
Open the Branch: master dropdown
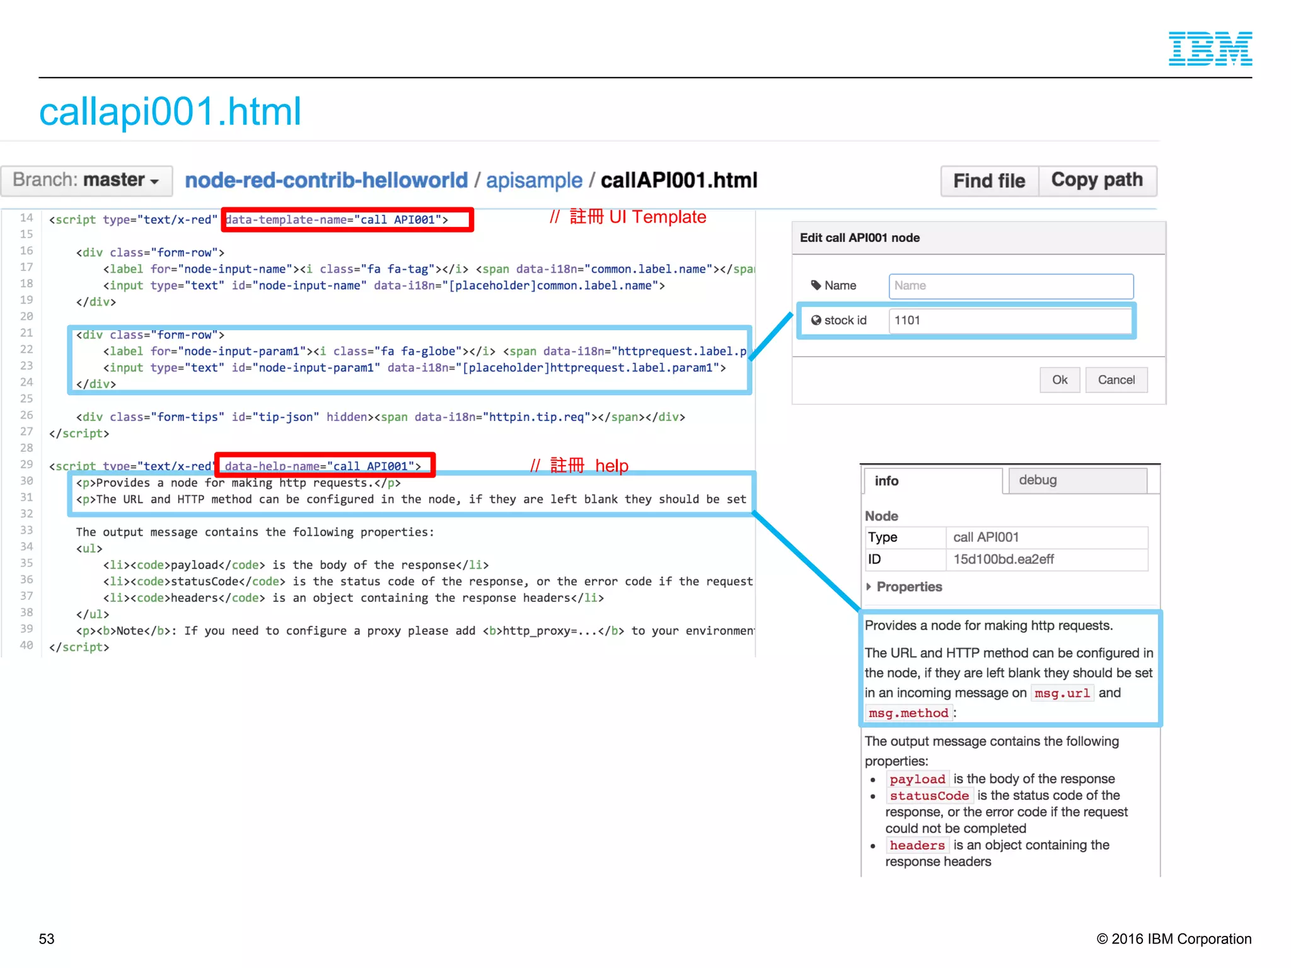(x=86, y=180)
